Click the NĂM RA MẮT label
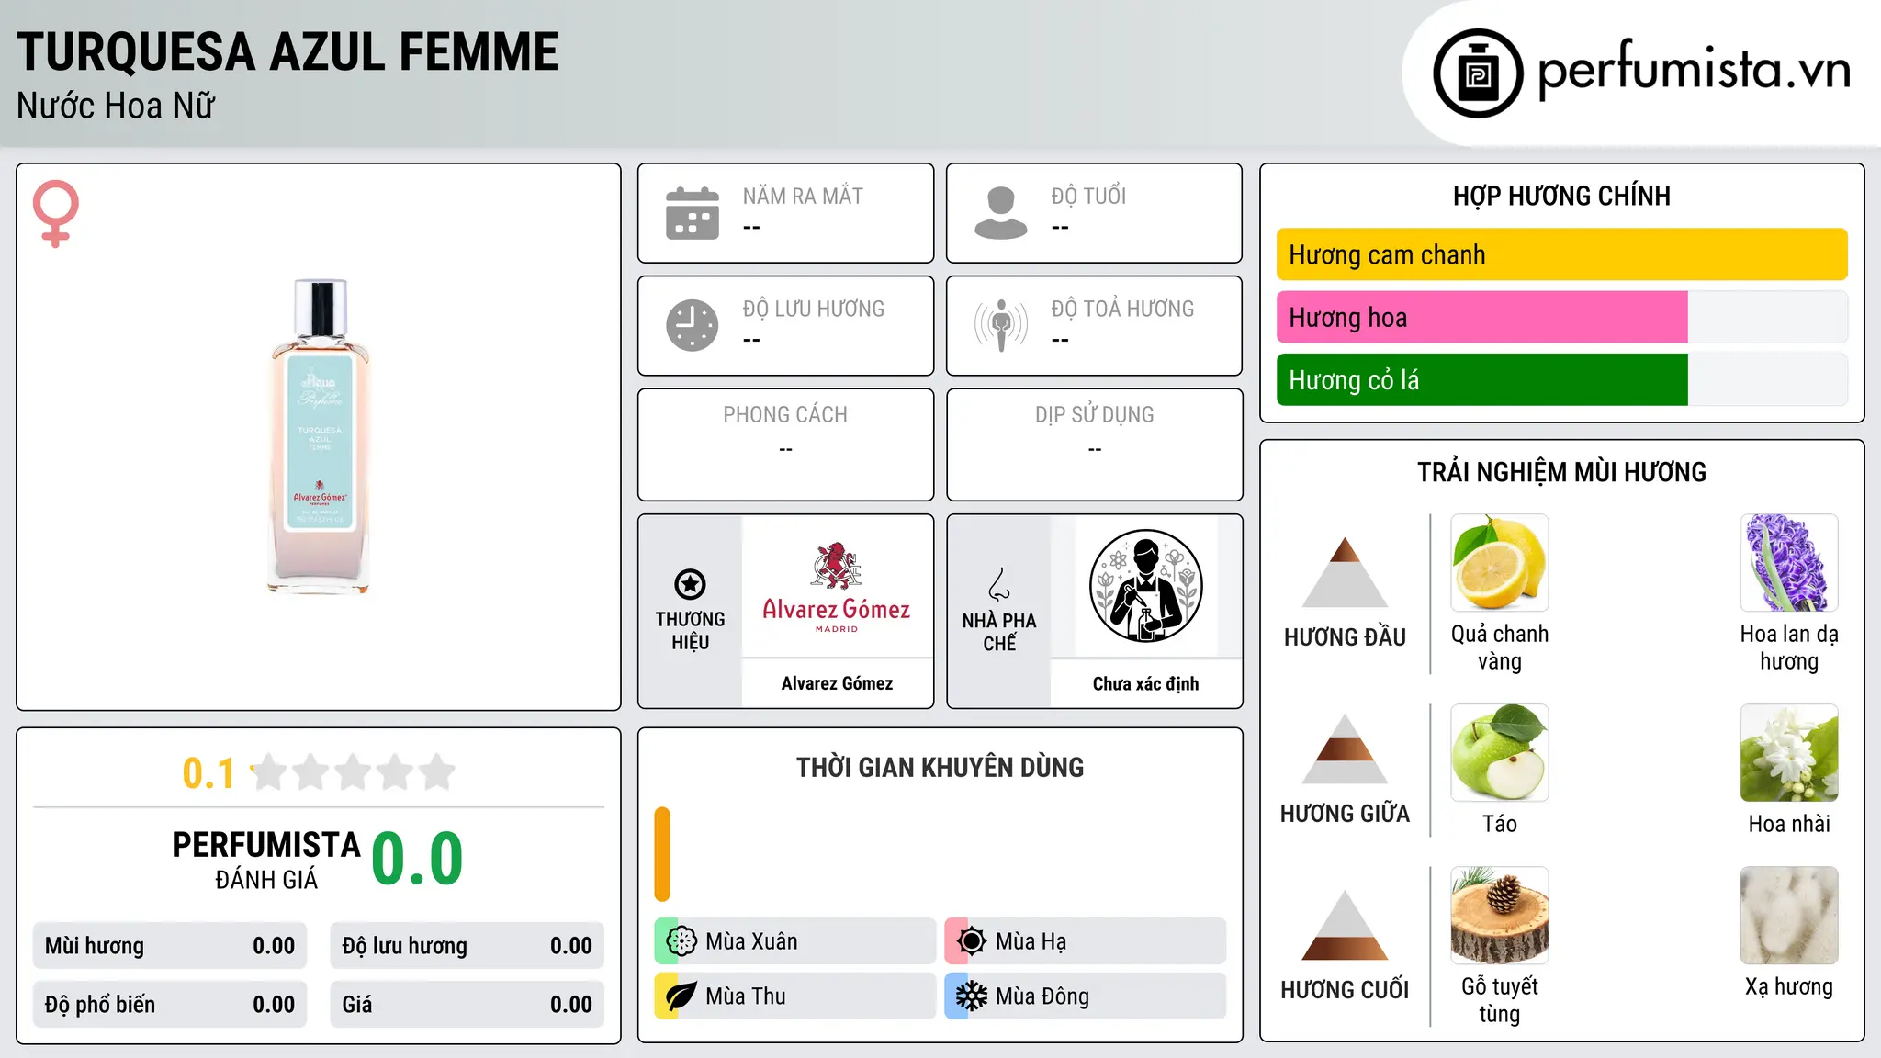The width and height of the screenshot is (1881, 1058). pyautogui.click(x=803, y=196)
